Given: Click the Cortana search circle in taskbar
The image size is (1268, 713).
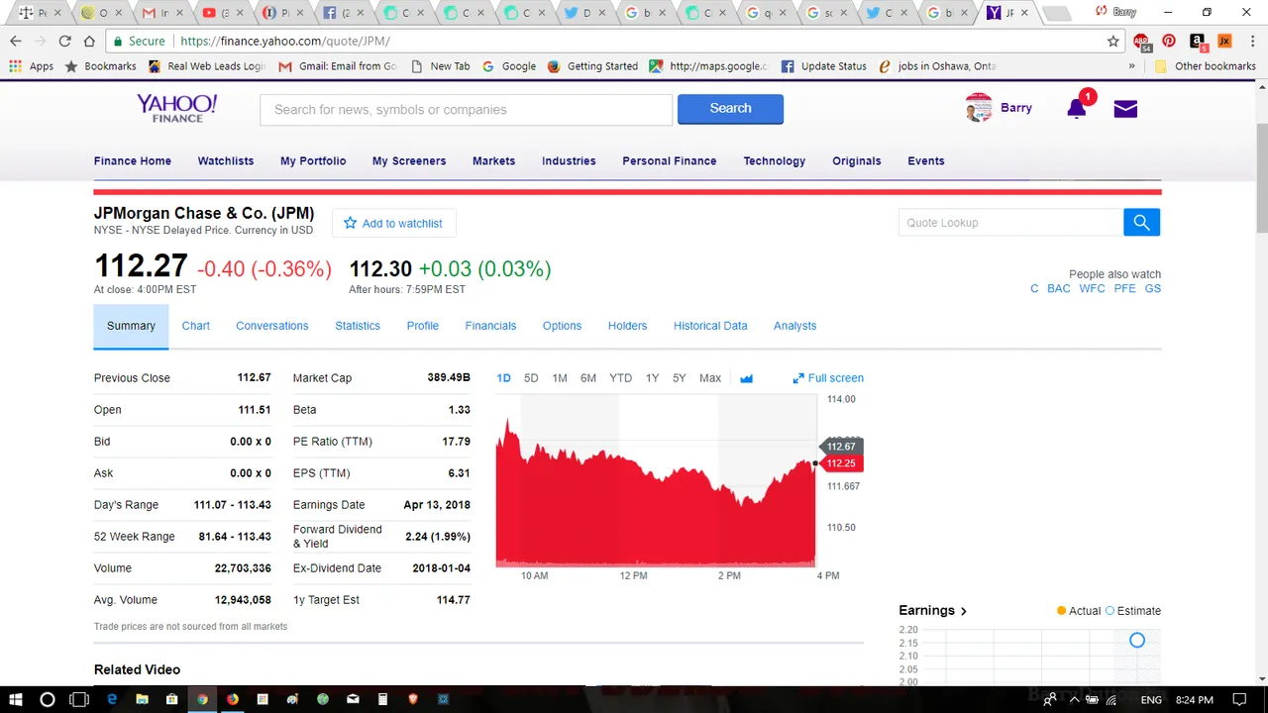Looking at the screenshot, I should click(47, 699).
